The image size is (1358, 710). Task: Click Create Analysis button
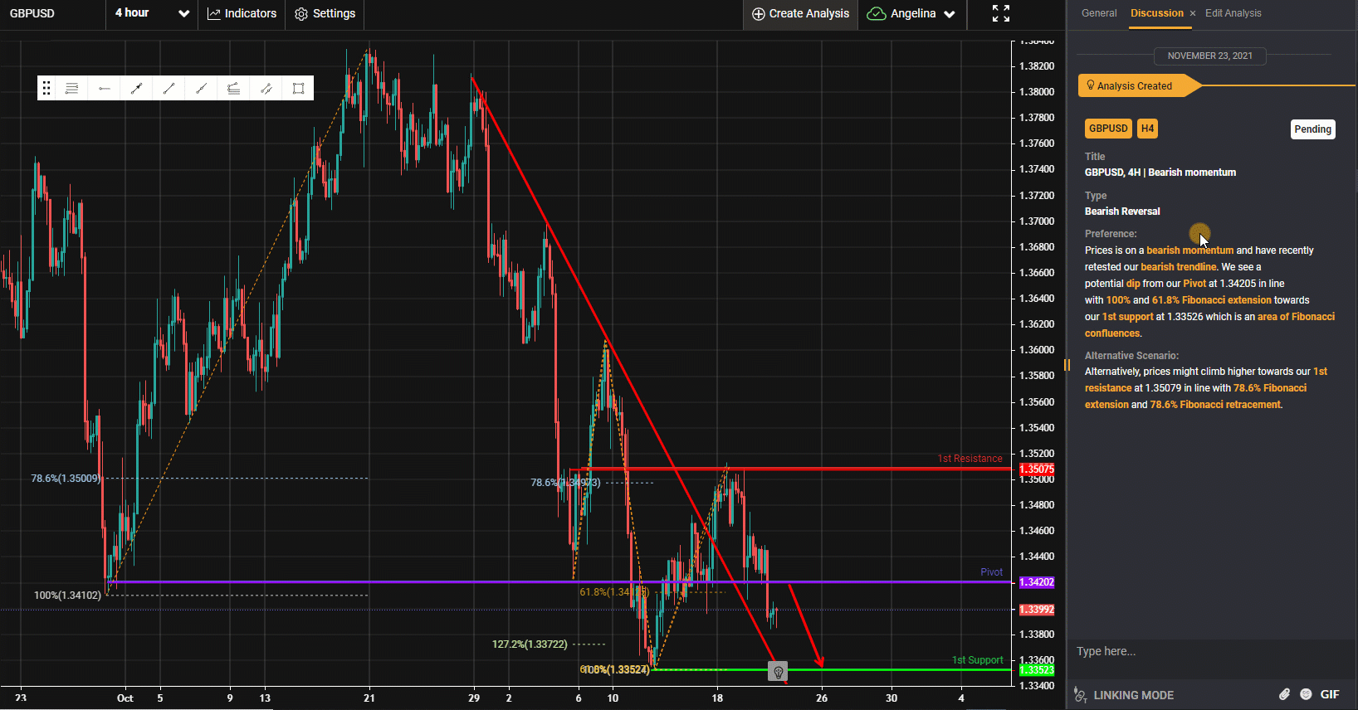click(800, 13)
